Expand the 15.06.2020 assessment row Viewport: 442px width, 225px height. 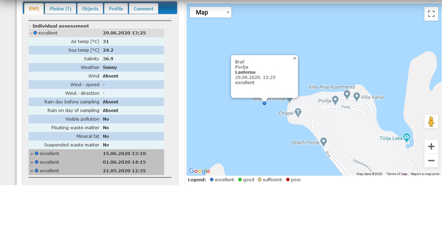(x=32, y=154)
